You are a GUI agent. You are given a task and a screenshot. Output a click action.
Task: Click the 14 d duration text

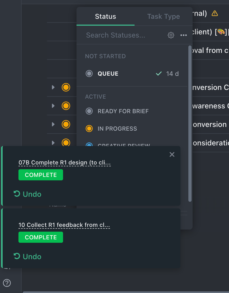tap(172, 74)
